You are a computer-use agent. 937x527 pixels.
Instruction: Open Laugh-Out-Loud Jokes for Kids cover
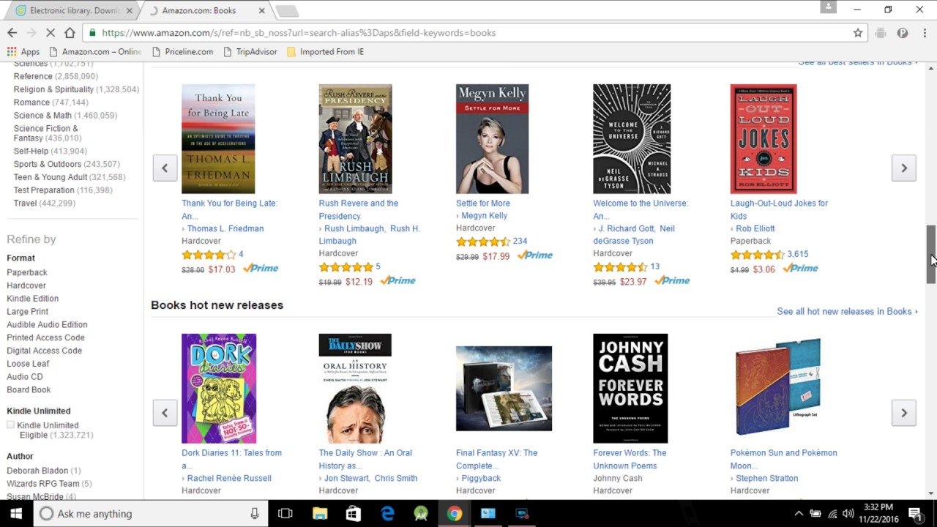pyautogui.click(x=764, y=139)
